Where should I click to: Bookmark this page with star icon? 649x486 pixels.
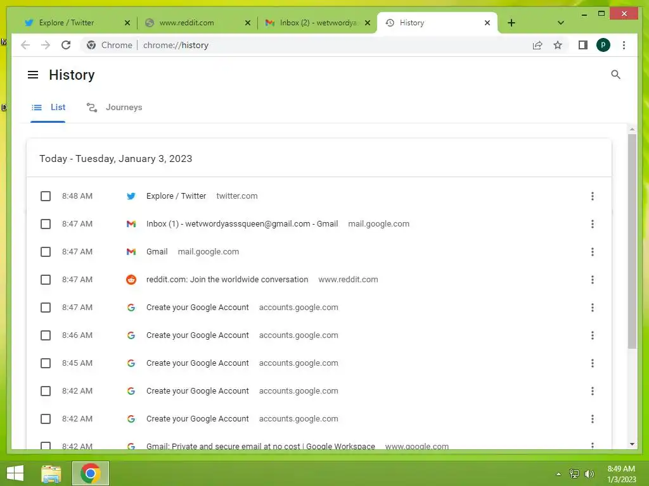(x=558, y=45)
